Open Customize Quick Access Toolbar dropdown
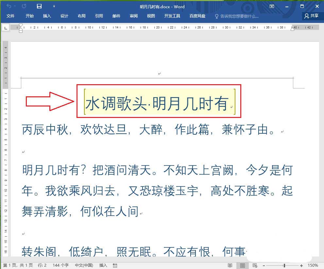 (54, 6)
